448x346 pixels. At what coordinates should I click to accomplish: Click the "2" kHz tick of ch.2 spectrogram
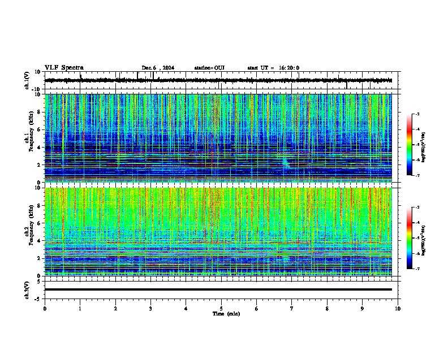39,258
